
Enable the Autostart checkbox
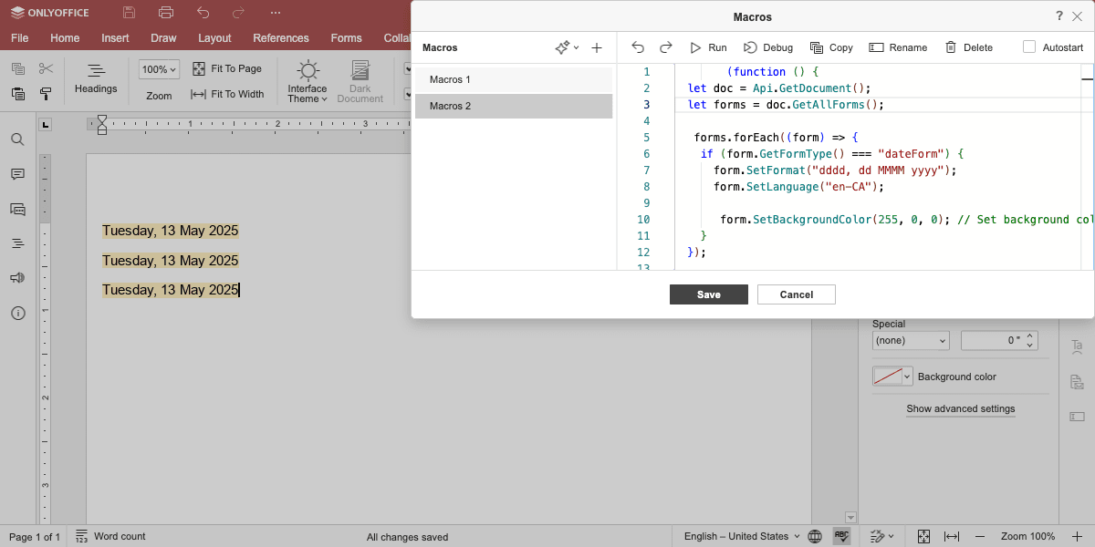pyautogui.click(x=1029, y=47)
